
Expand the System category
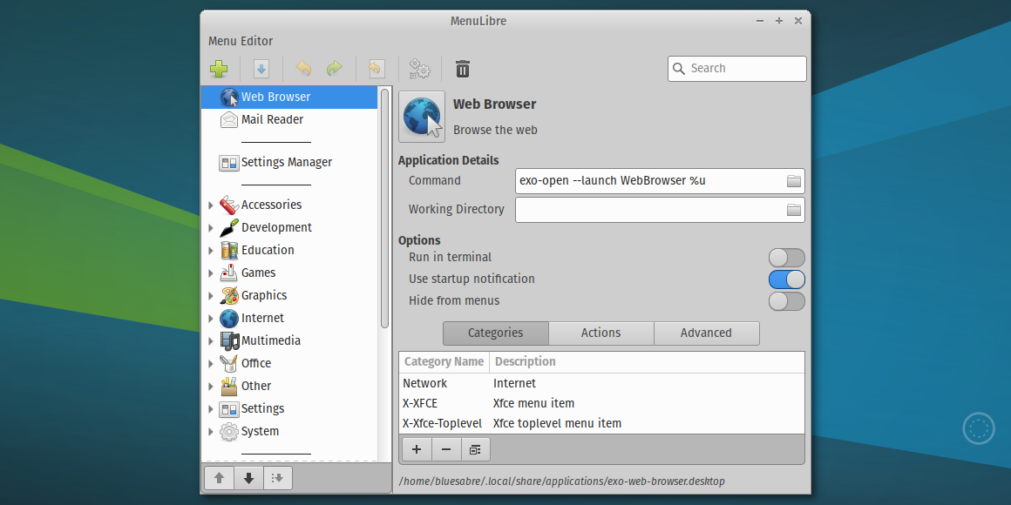tap(210, 431)
